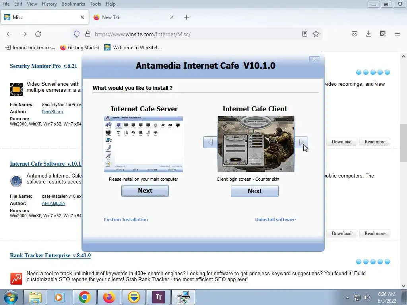The height and width of the screenshot is (305, 407).
Task: Close the Antamedia installer dialog
Action: pyautogui.click(x=314, y=60)
